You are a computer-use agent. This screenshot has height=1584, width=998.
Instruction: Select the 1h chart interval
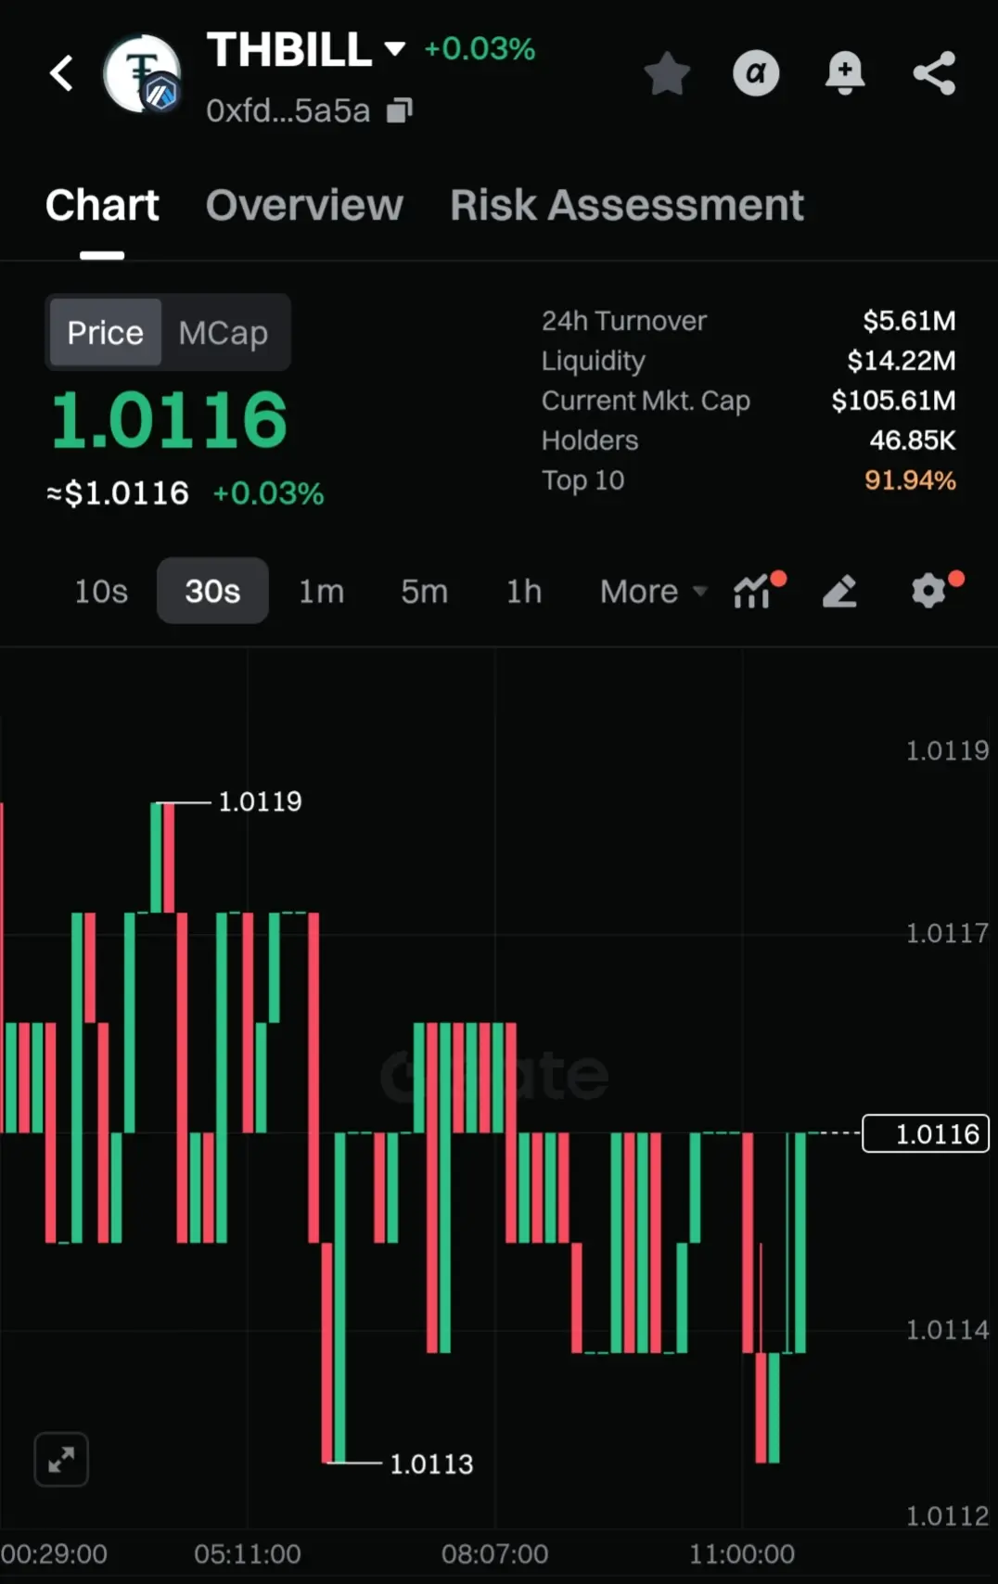point(524,591)
